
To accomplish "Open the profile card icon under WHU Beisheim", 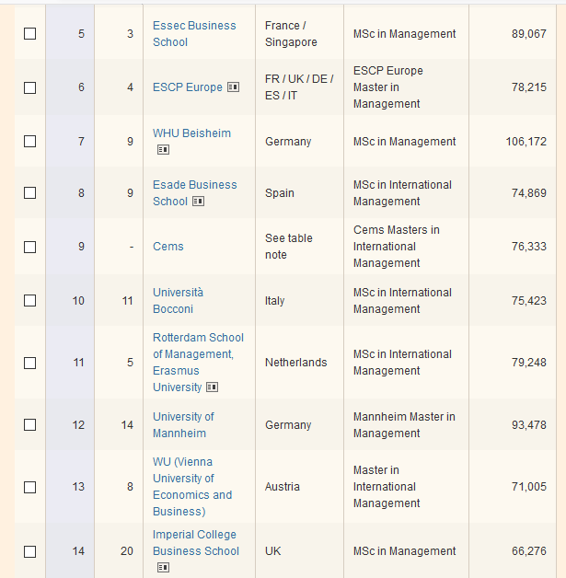I will point(163,150).
